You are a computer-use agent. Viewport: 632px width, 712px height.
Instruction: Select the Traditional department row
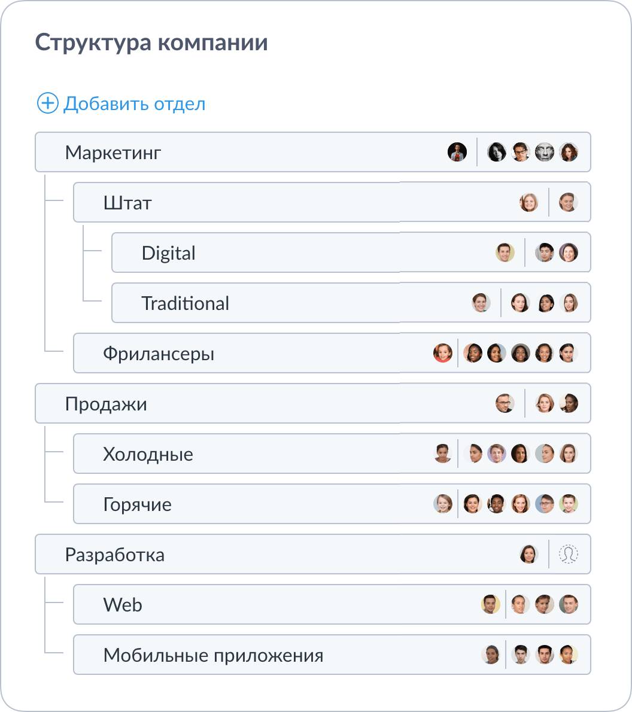point(299,303)
